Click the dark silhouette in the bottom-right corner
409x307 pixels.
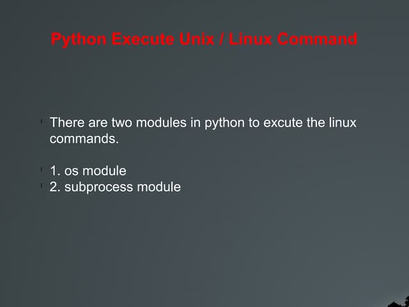(x=398, y=303)
